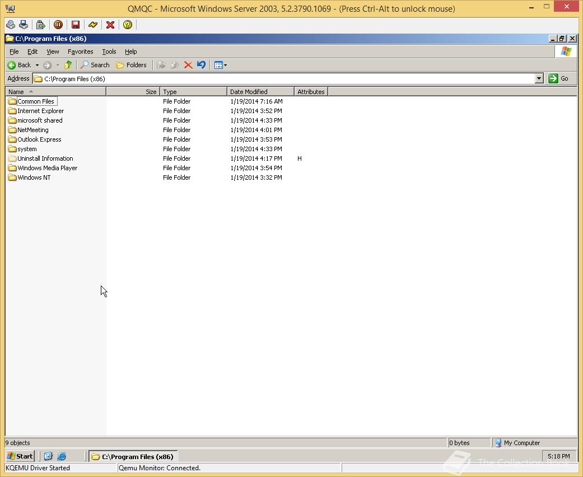
Task: Click the 5:18 PM taskbar clock
Action: click(x=558, y=456)
